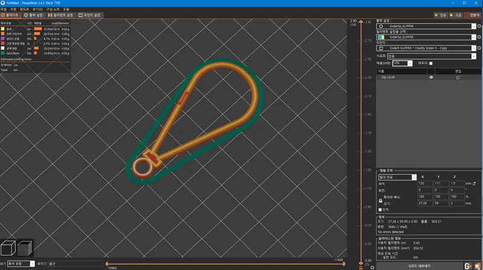Image resolution: width=483 pixels, height=270 pixels.
Task: Toggle the scale ratio lock icon
Action: click(x=380, y=201)
